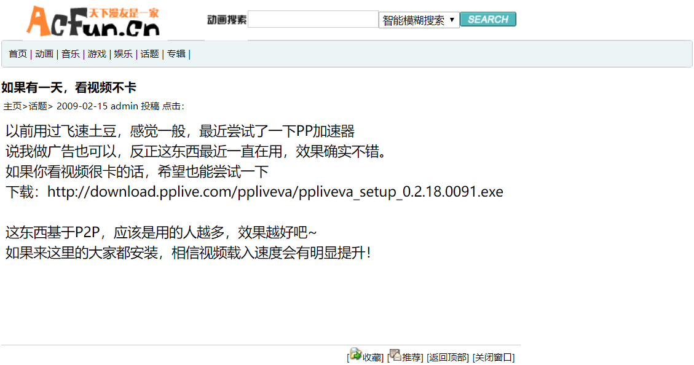This screenshot has width=694, height=365.
Task: Click the 投稿 text in byline
Action: tap(150, 106)
